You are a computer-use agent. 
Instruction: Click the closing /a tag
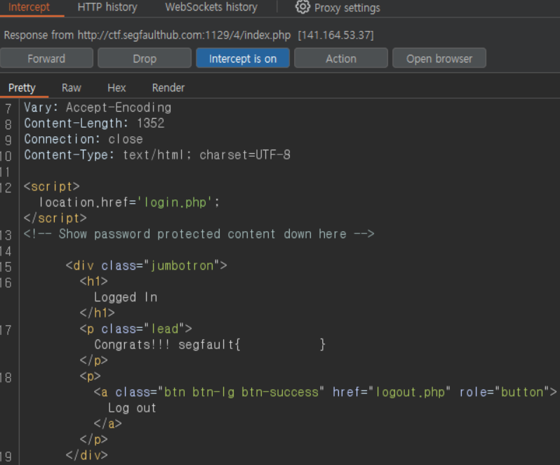[x=108, y=424]
